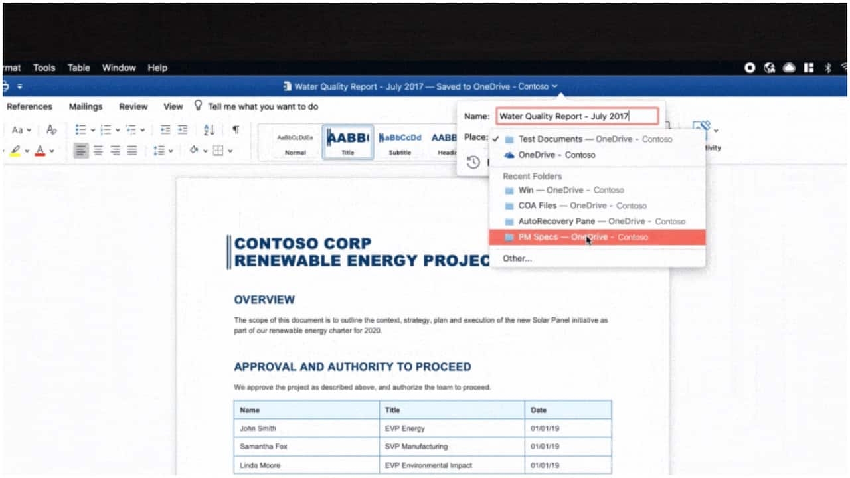Image resolution: width=850 pixels, height=478 pixels.
Task: Open version history clock icon
Action: pyautogui.click(x=473, y=162)
